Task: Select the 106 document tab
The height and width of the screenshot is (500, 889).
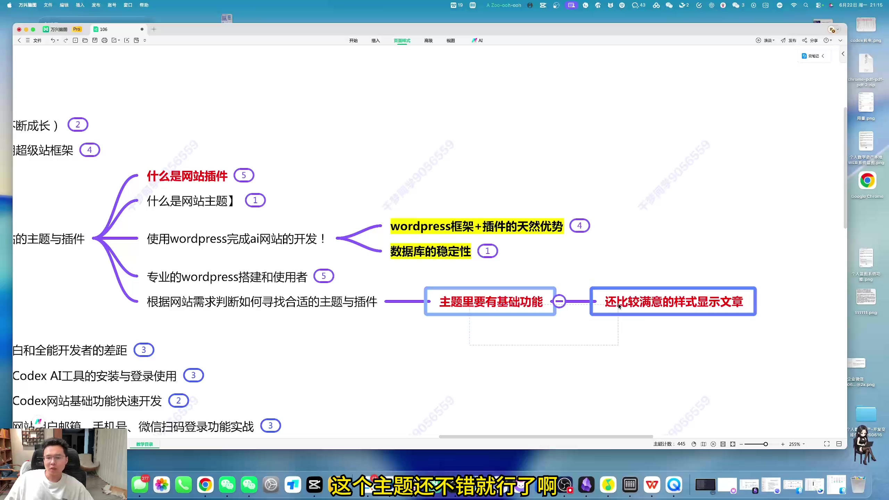Action: point(118,29)
